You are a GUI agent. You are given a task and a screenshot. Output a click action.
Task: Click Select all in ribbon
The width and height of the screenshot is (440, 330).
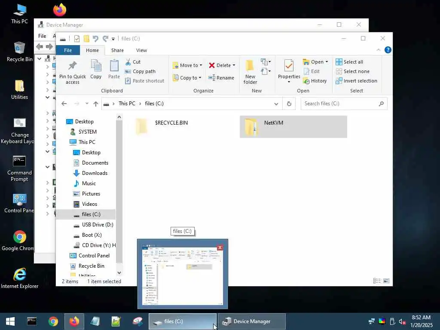point(349,62)
